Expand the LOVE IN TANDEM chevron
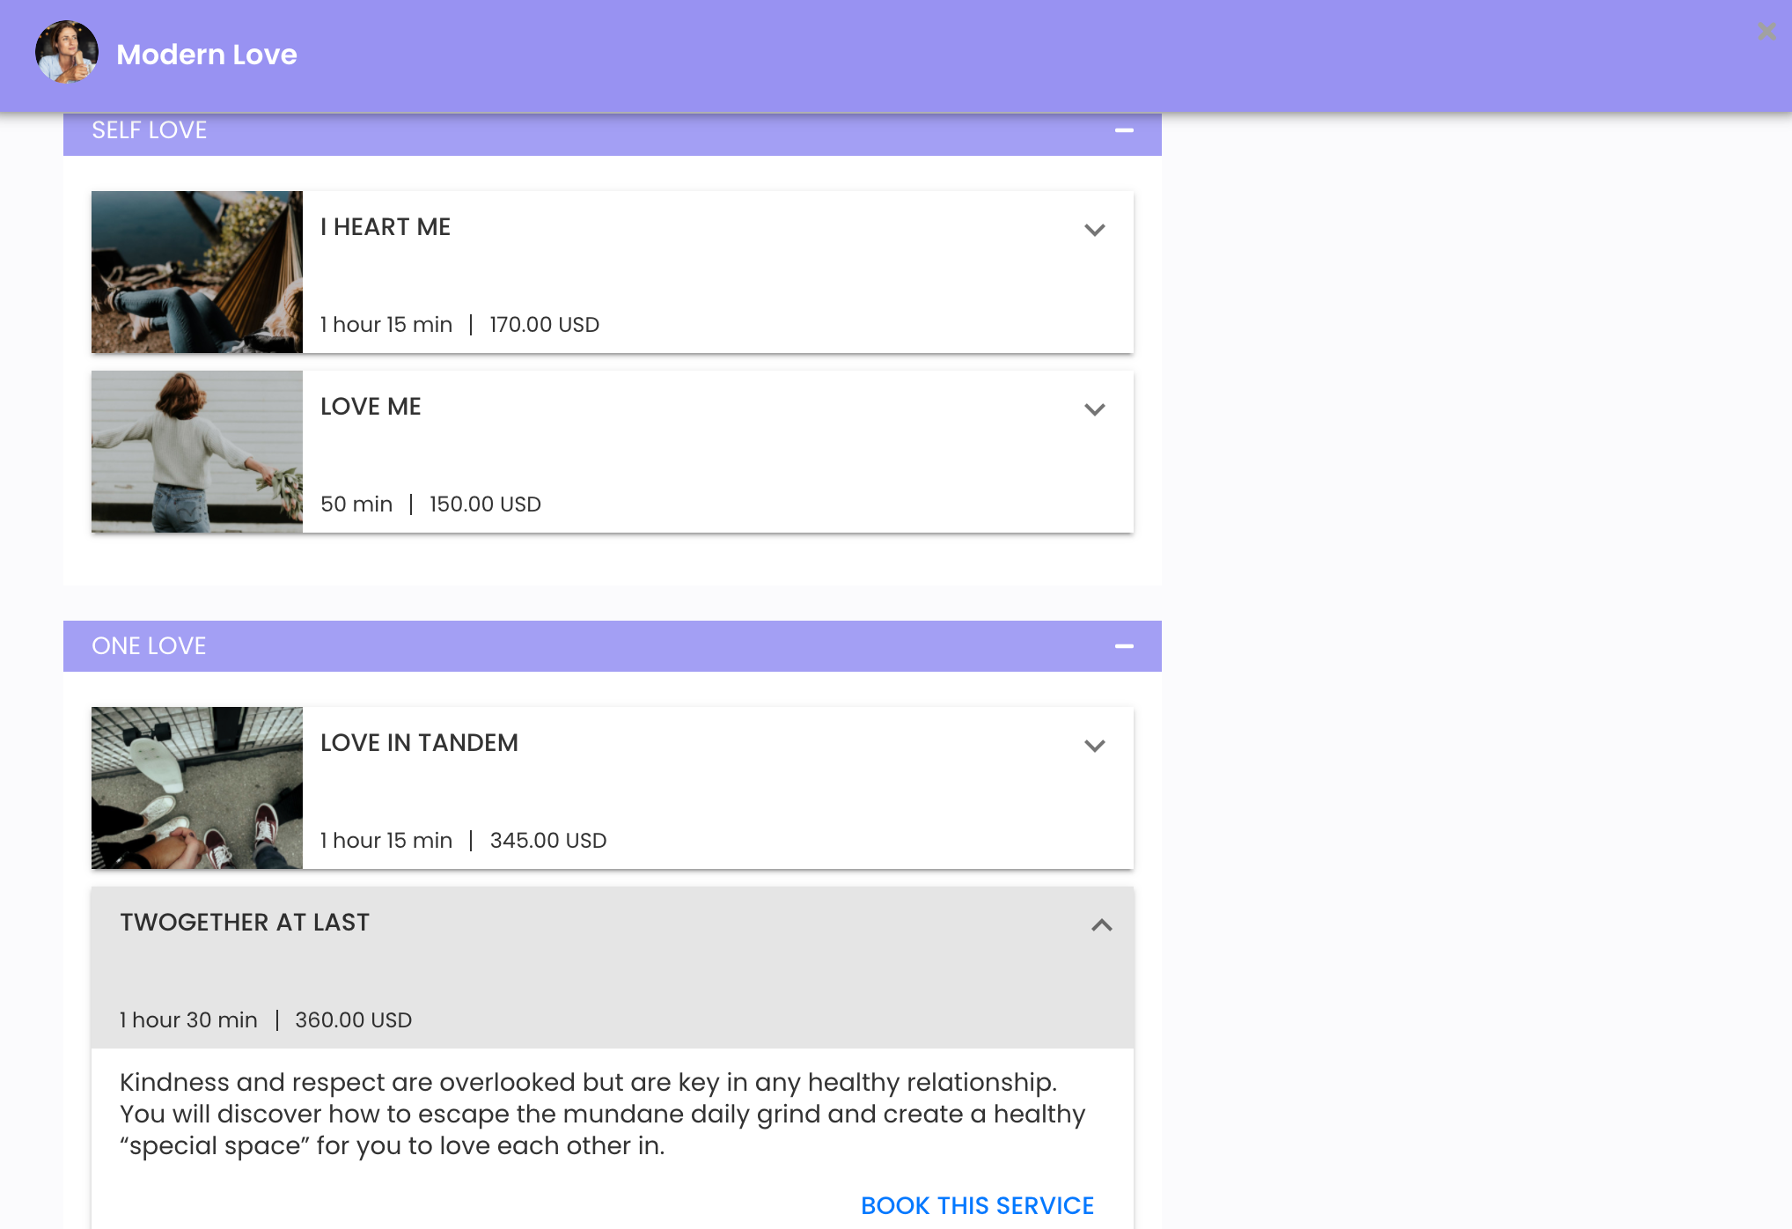Viewport: 1792px width, 1229px height. coord(1095,746)
